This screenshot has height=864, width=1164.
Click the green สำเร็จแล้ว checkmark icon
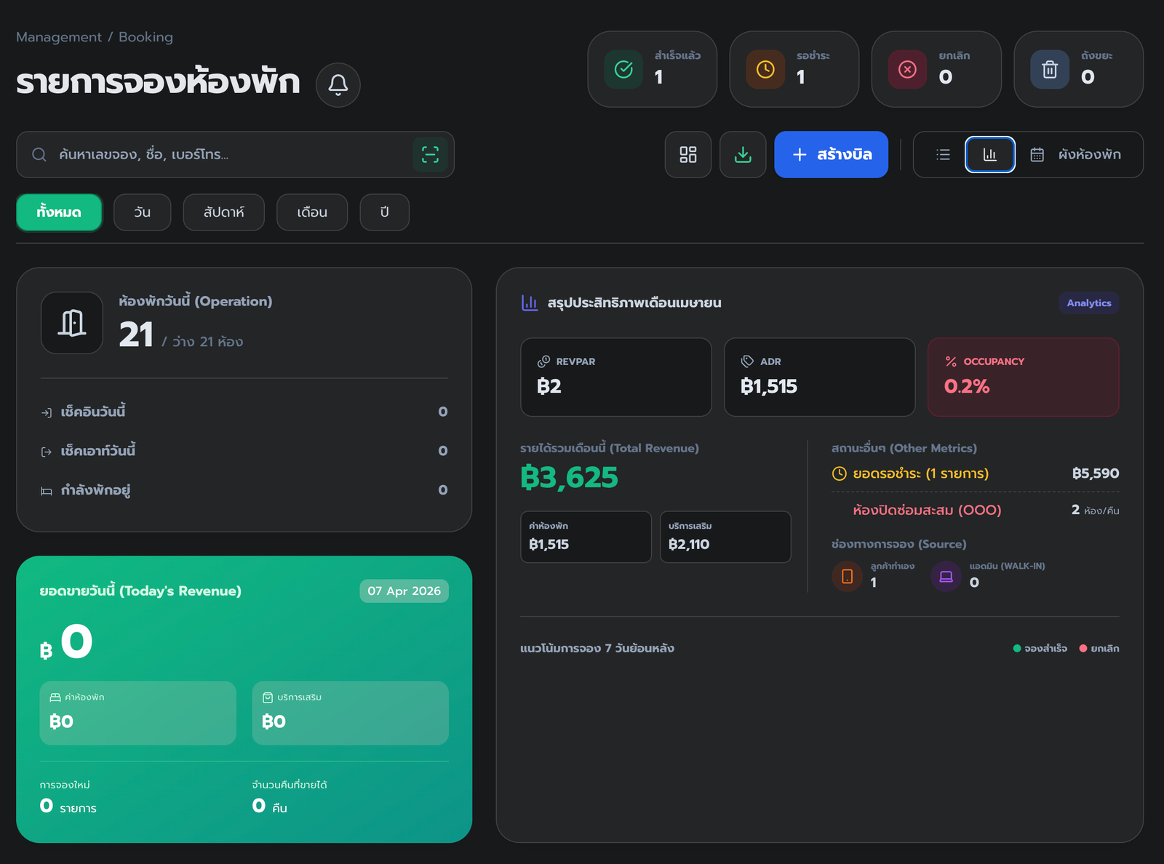pyautogui.click(x=623, y=69)
